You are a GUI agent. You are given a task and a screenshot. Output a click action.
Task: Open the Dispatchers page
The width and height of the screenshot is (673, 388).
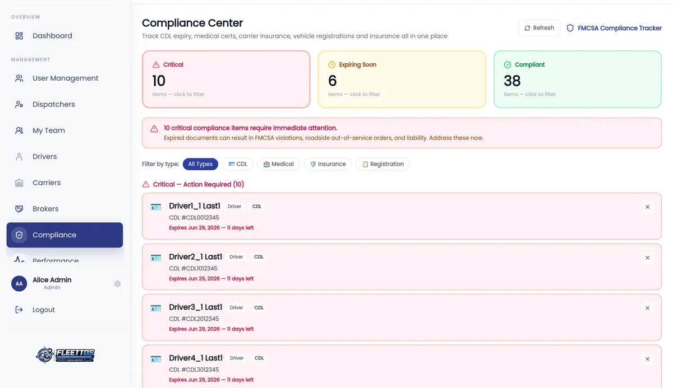64,104
